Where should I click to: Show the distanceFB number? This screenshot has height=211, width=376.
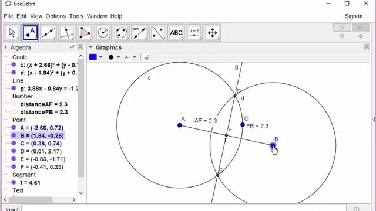[x=14, y=112]
